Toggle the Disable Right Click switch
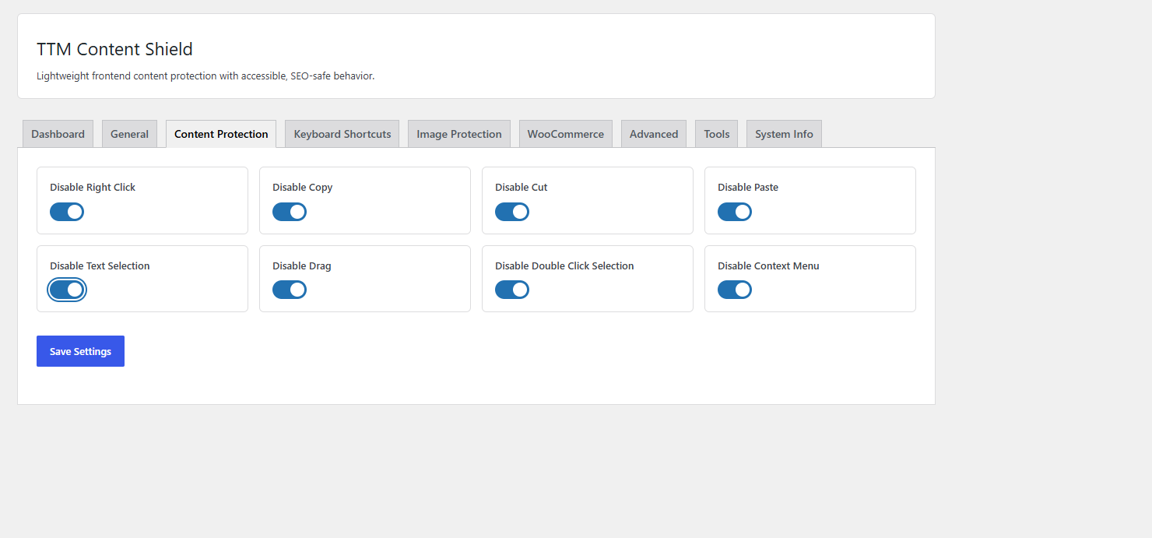This screenshot has height=538, width=1152. (x=67, y=212)
